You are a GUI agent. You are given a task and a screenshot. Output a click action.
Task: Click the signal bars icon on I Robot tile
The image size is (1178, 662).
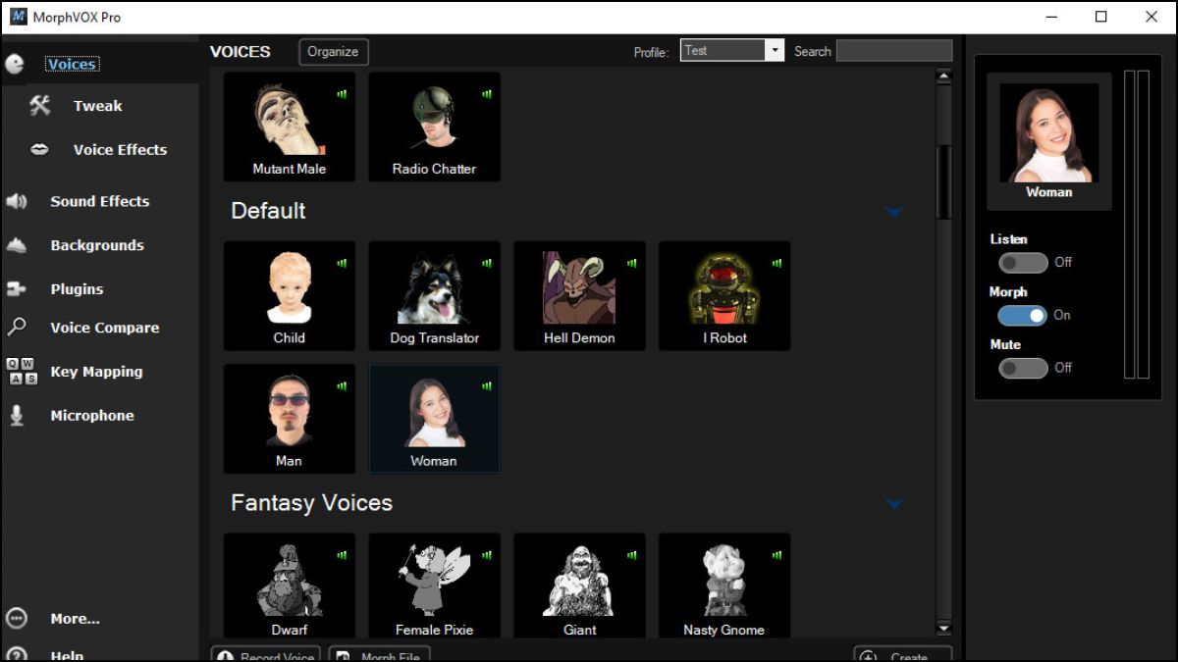(777, 263)
